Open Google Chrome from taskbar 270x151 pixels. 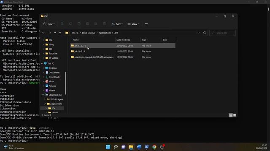(154, 147)
